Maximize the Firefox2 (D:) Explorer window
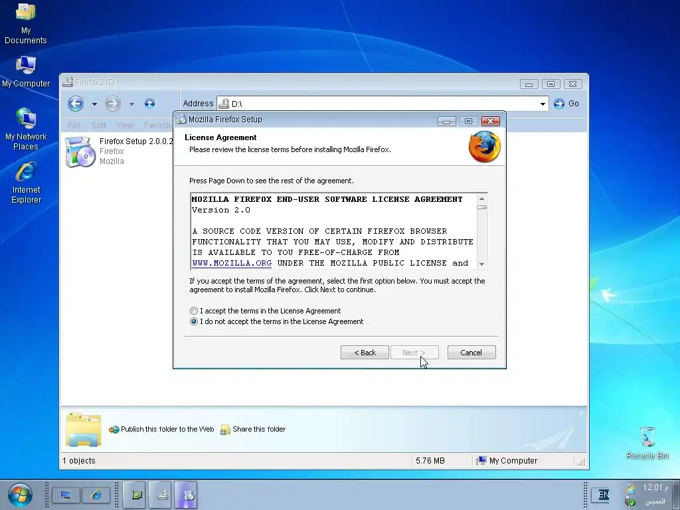Screen dimensions: 680x510 551,84
